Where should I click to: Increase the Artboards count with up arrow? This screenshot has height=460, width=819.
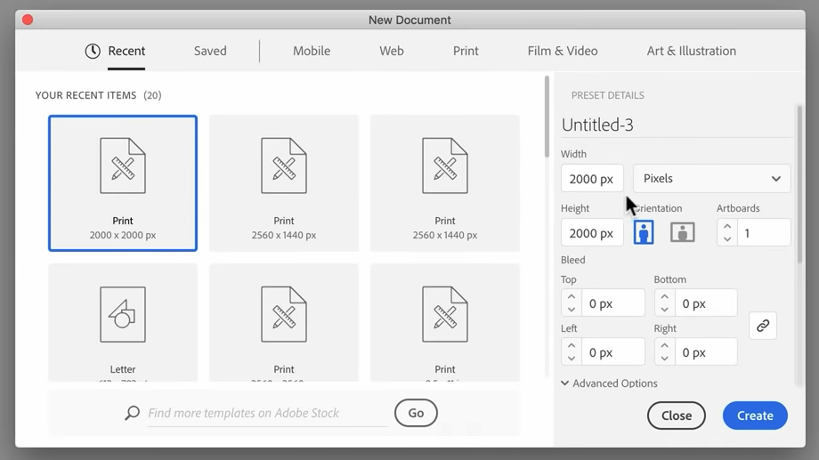(727, 226)
